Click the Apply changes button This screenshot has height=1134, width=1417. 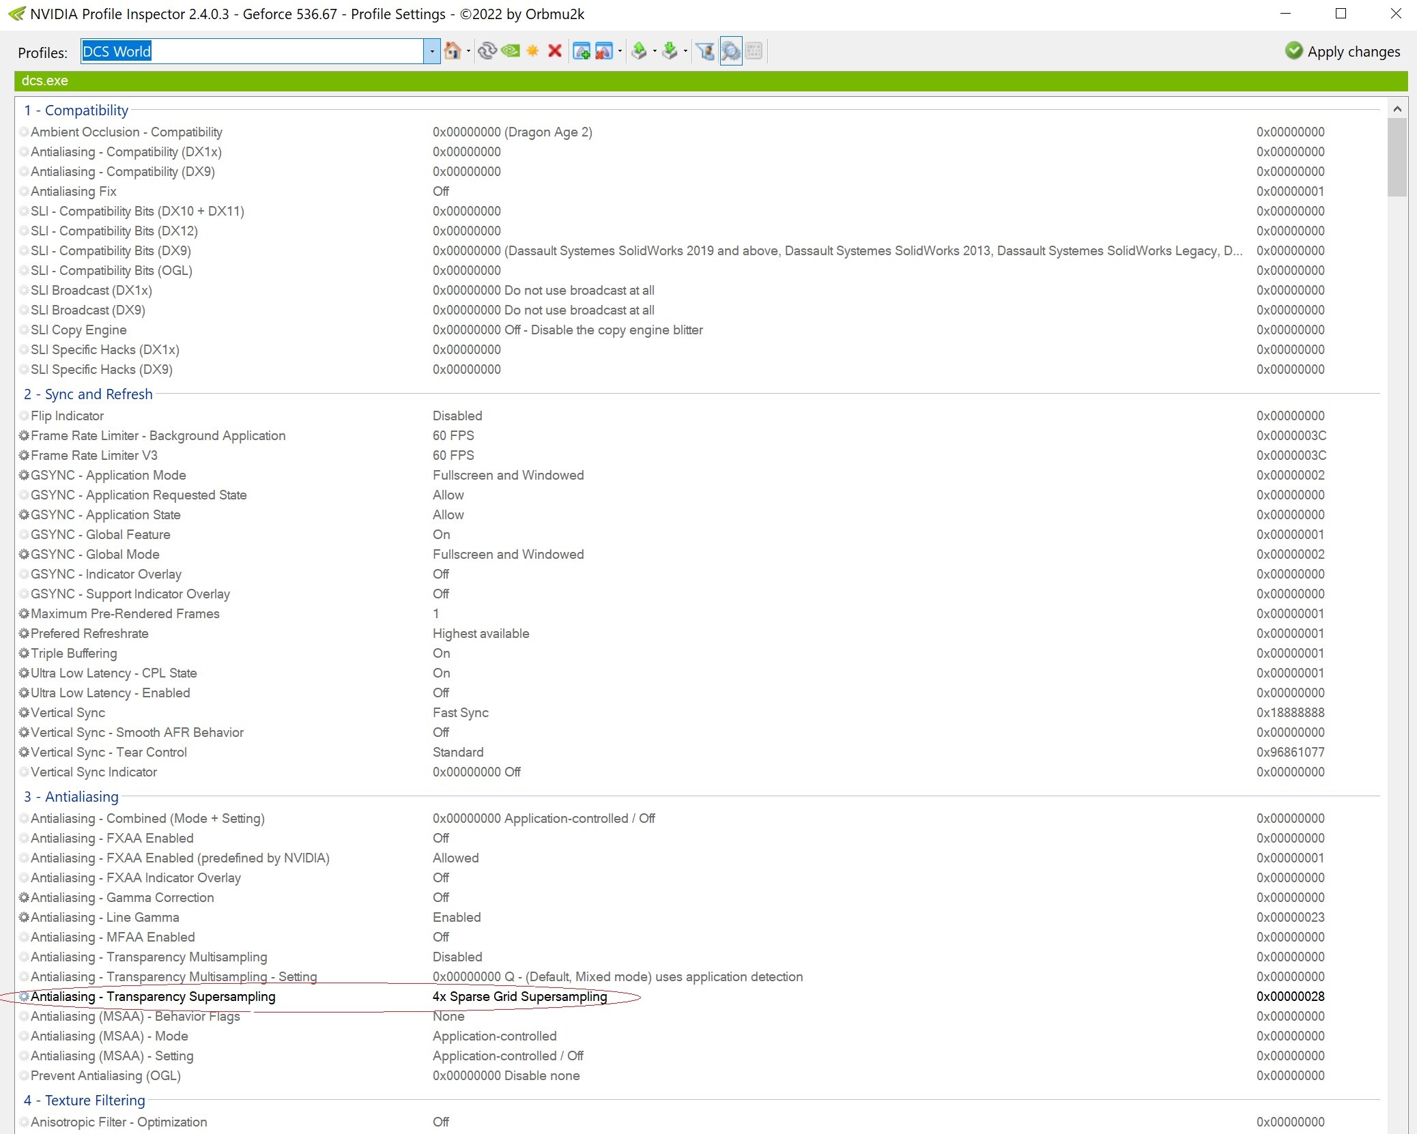(x=1342, y=51)
